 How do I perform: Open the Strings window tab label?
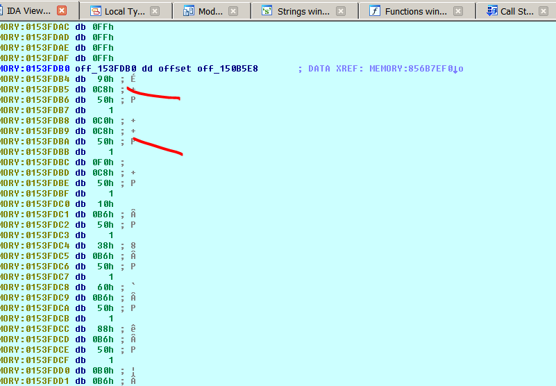pos(305,11)
